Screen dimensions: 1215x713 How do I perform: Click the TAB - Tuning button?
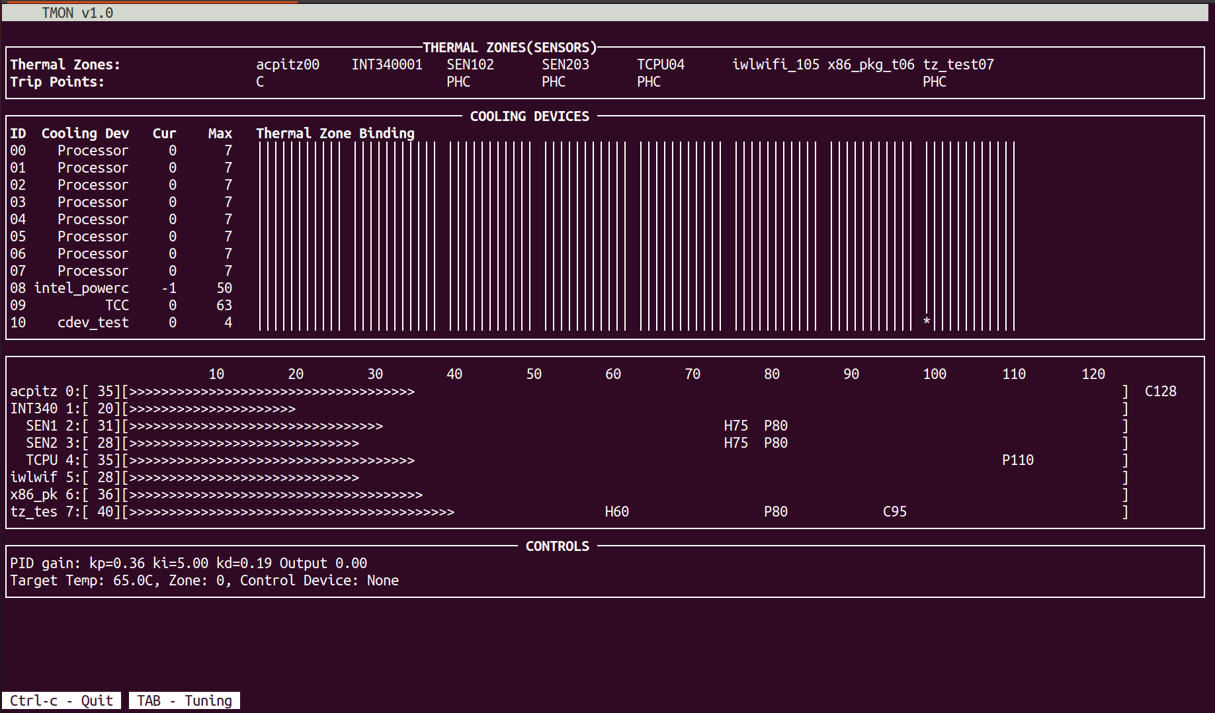point(185,700)
